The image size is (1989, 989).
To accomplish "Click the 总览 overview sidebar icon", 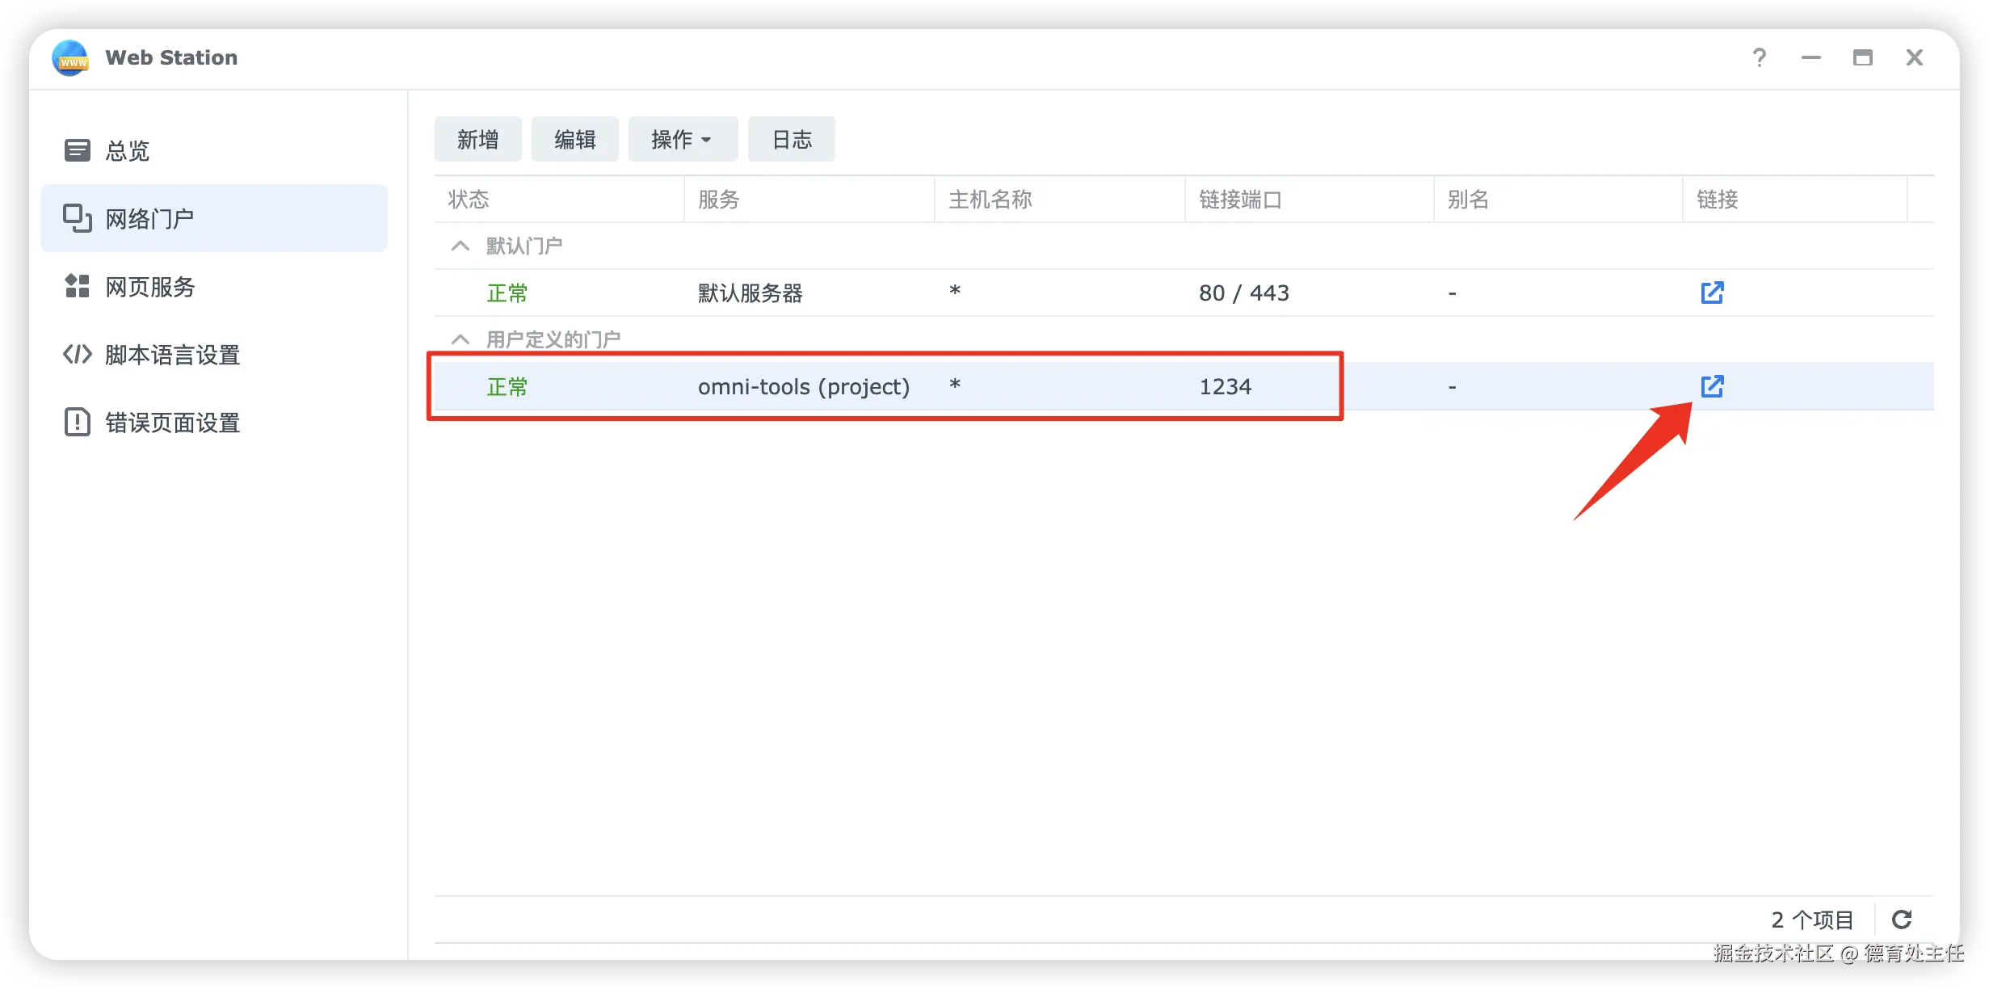I will click(x=77, y=150).
